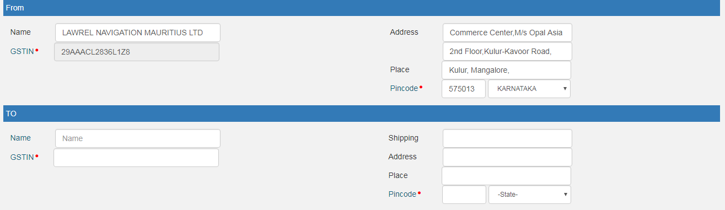Click the TO section Pincode field

tap(464, 195)
